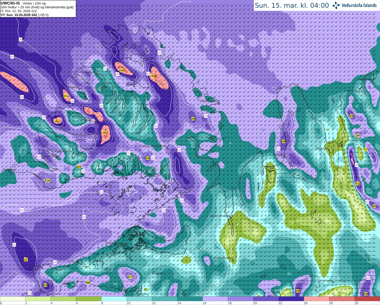The width and height of the screenshot is (380, 305).
Task: Click the legend tick label '28'
Action: click(356, 303)
